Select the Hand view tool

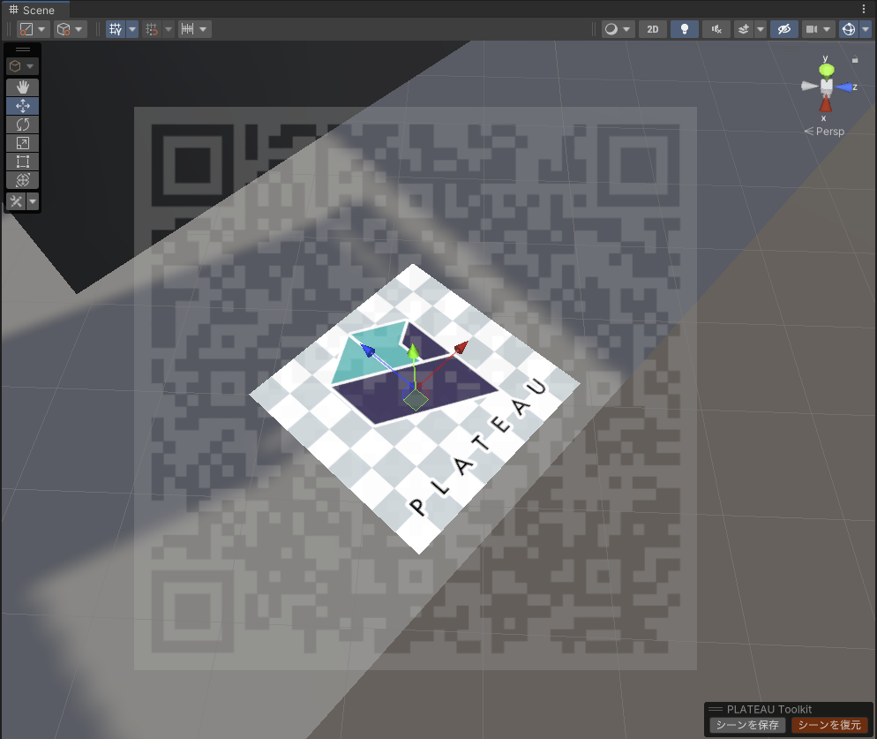pyautogui.click(x=23, y=87)
